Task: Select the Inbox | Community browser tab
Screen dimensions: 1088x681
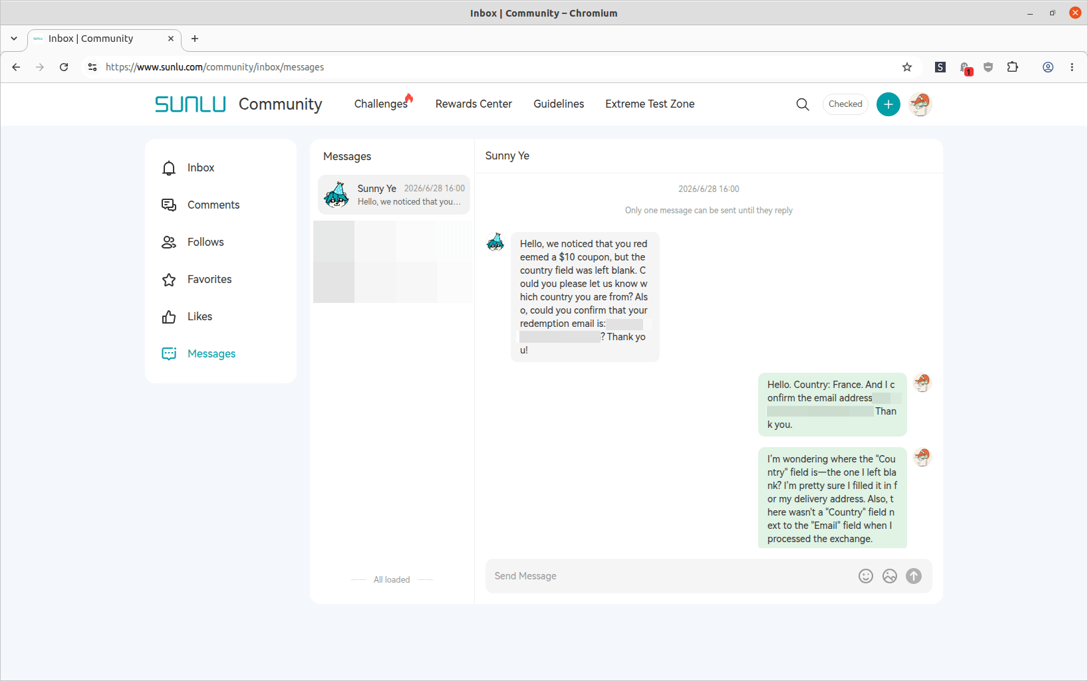Action: 104,39
